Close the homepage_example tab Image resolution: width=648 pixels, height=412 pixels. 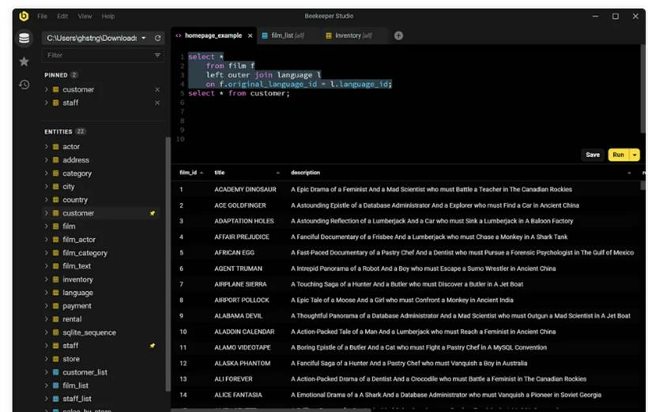(251, 36)
